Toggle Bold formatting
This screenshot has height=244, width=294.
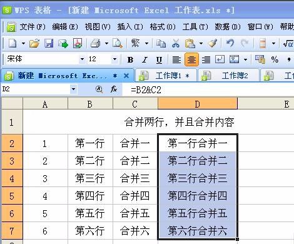coord(130,60)
